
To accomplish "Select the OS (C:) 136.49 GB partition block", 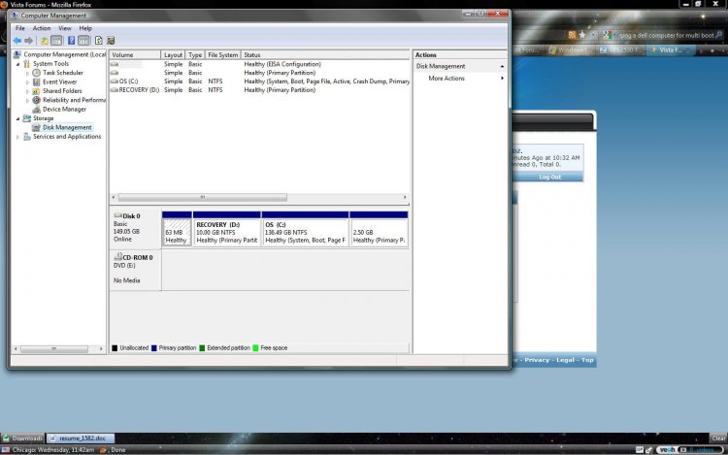I will click(x=305, y=229).
